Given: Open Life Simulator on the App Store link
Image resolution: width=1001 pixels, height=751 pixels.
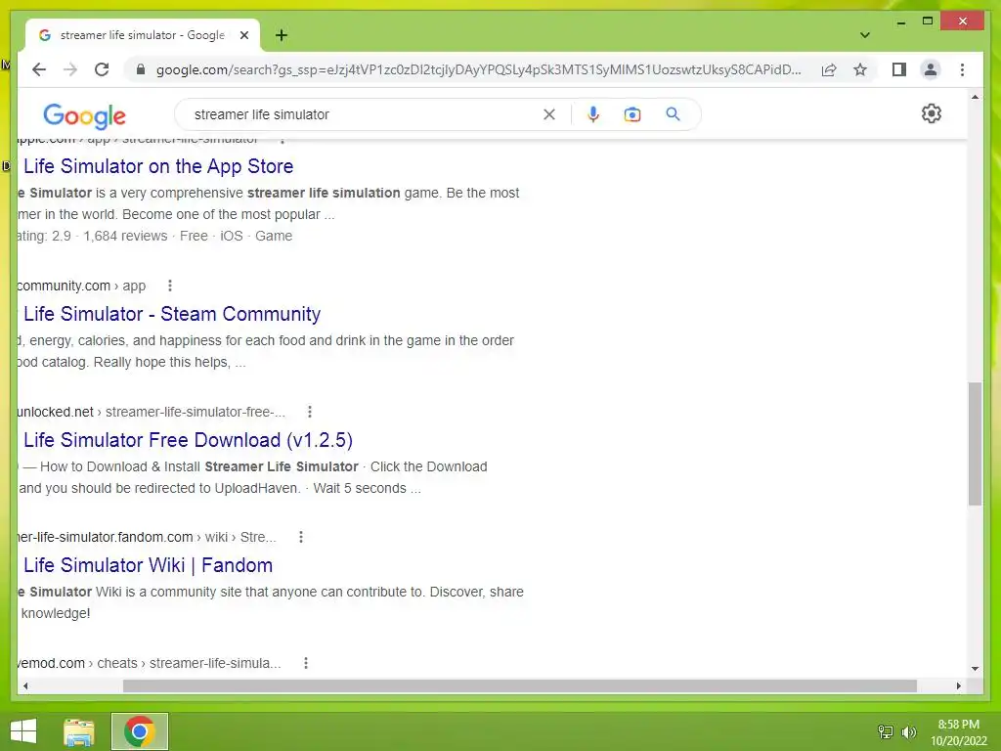Looking at the screenshot, I should tap(158, 166).
